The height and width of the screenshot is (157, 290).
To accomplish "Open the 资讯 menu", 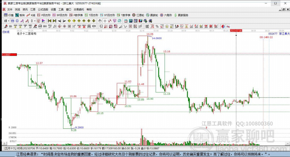I will tap(25, 9).
